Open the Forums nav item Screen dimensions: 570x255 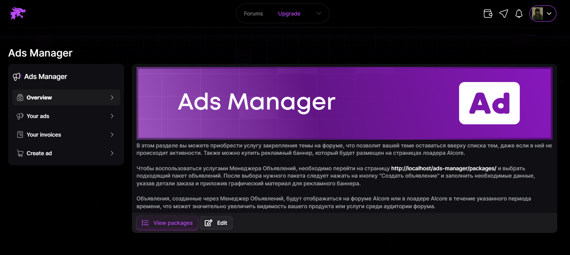[253, 14]
